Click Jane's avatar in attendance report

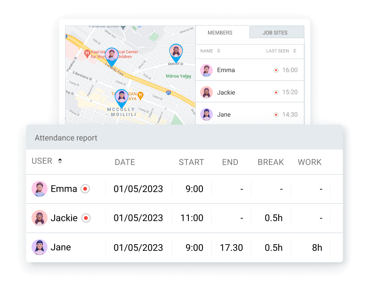click(40, 247)
